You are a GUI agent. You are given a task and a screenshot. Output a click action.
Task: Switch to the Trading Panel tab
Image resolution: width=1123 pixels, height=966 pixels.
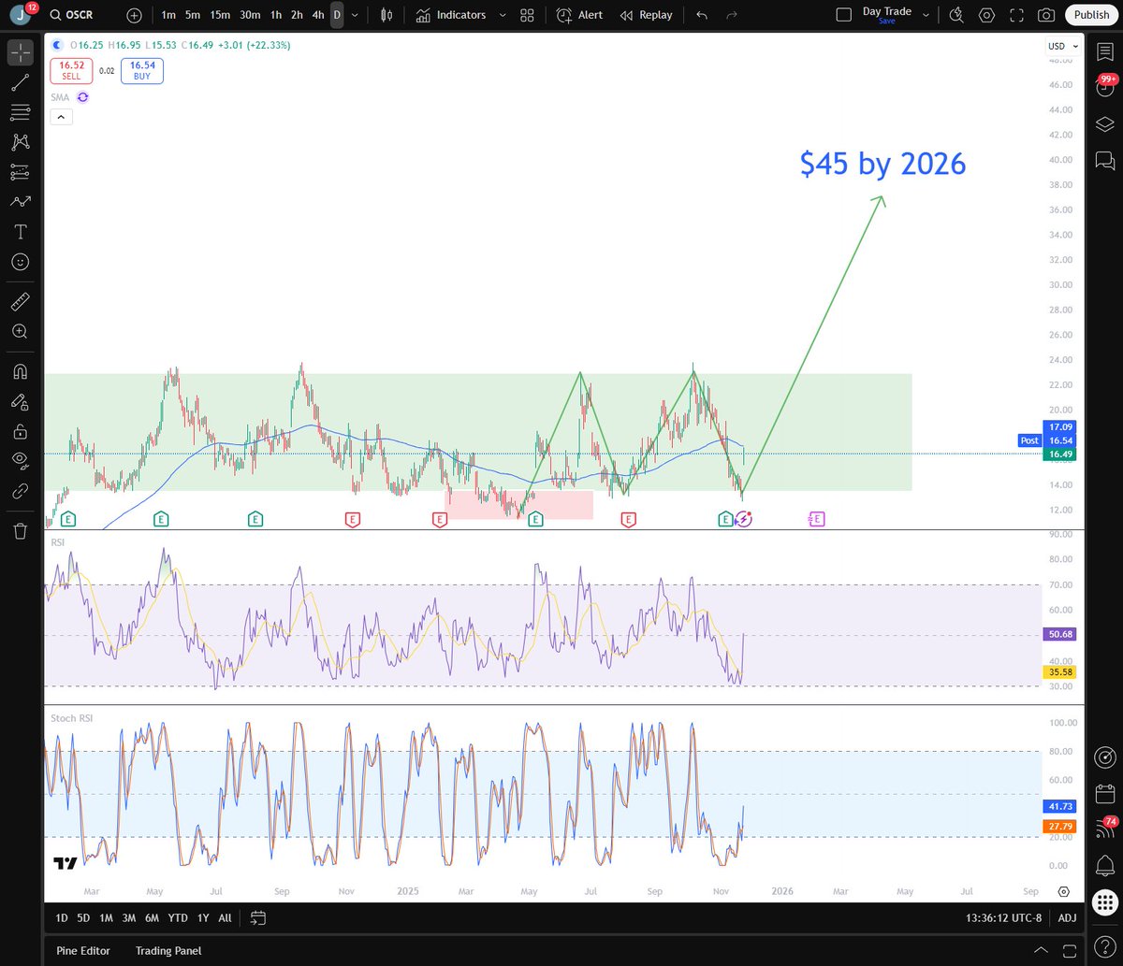click(168, 950)
